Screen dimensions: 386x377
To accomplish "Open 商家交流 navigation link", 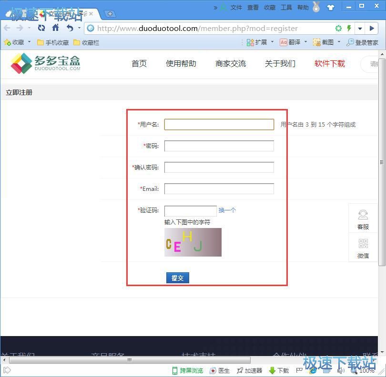I will (231, 64).
